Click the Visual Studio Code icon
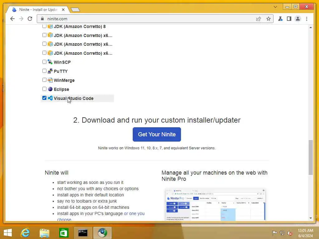Screen dimensions: 319x239 coord(50,98)
